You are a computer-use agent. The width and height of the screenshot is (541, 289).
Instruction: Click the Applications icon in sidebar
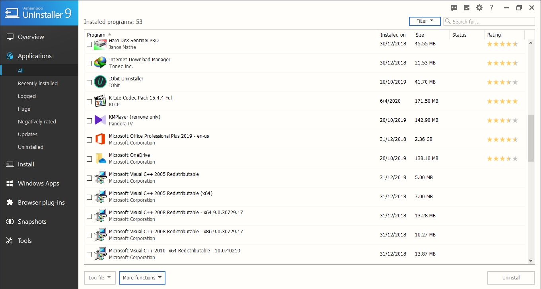point(10,56)
